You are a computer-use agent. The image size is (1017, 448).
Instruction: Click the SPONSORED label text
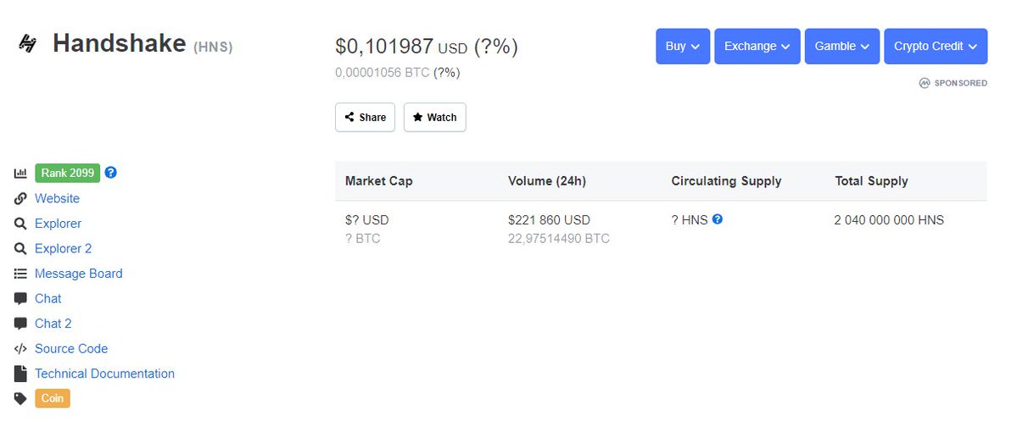960,83
